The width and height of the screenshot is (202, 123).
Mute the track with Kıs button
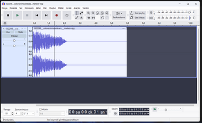[8, 32]
